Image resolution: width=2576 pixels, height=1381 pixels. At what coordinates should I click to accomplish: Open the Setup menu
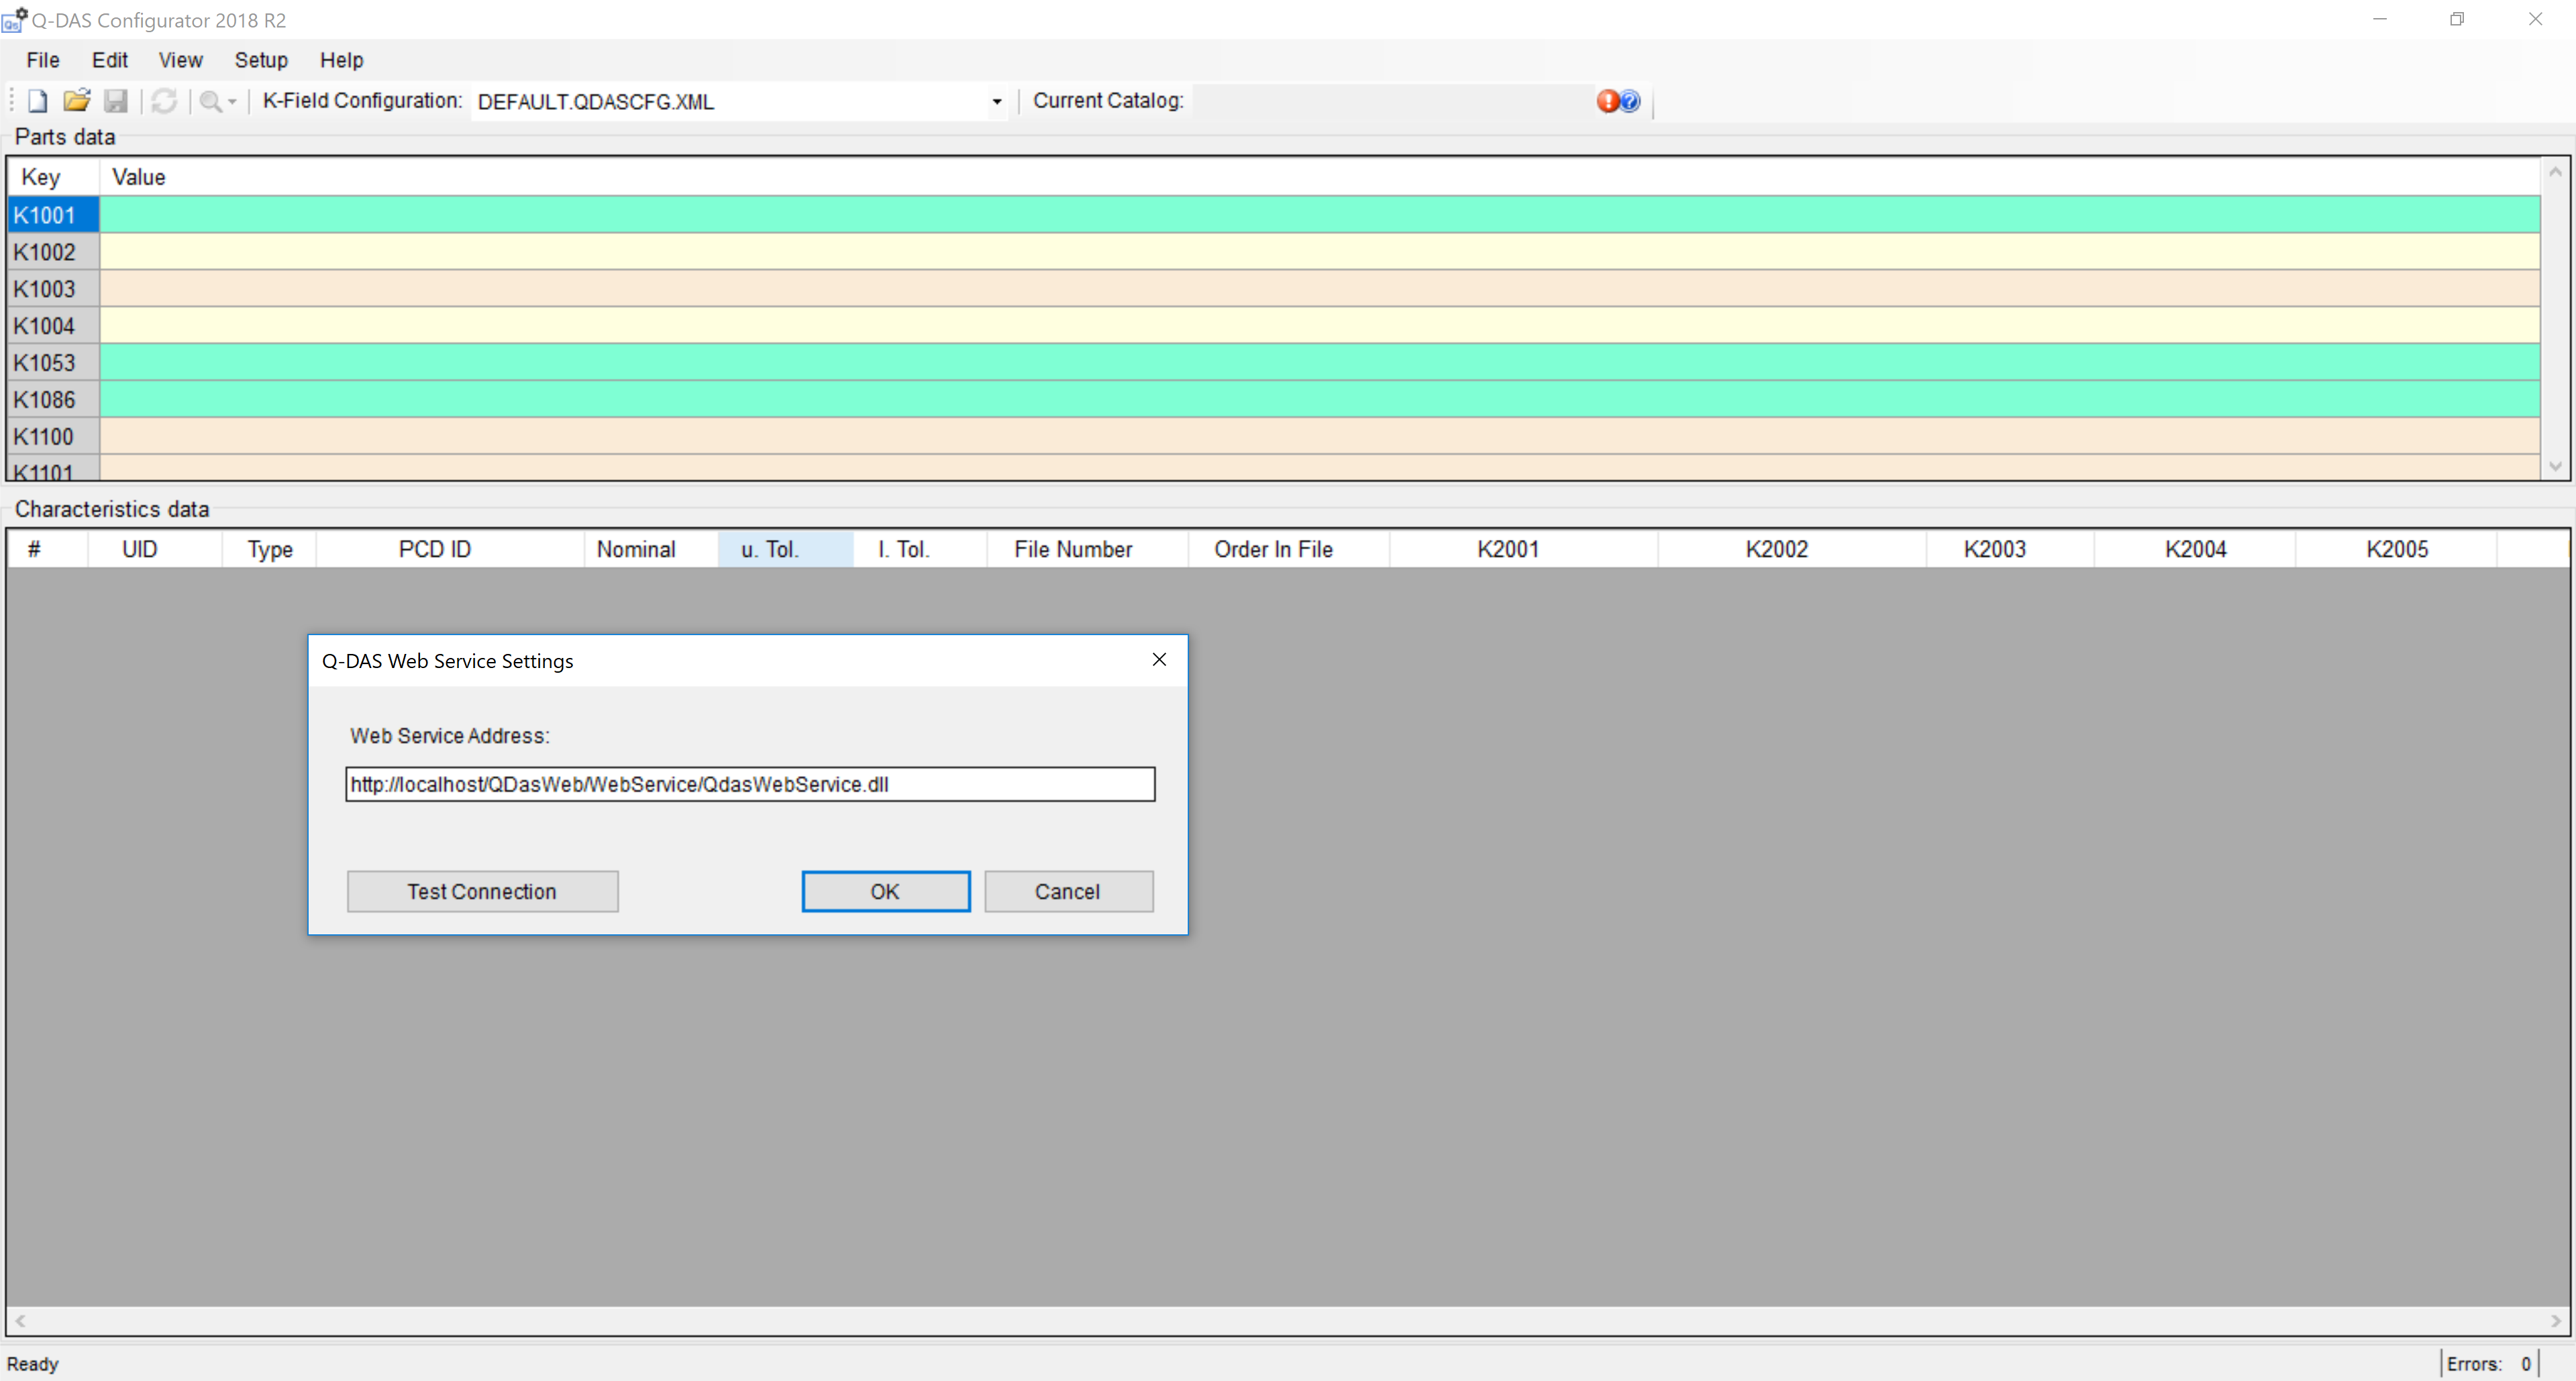[261, 60]
